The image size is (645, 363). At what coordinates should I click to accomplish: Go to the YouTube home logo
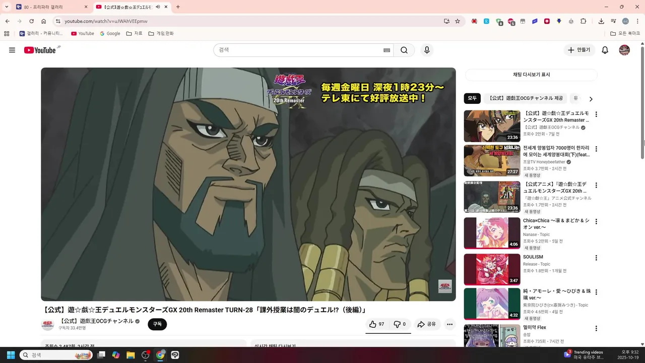click(40, 50)
